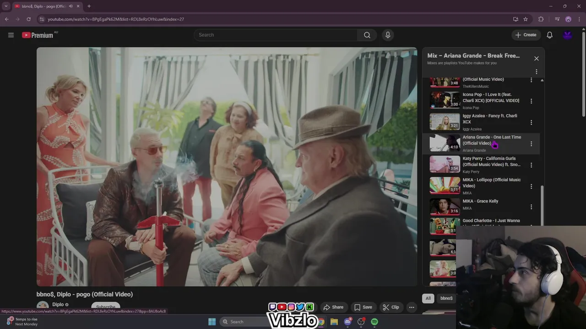The height and width of the screenshot is (329, 586).
Task: Open the Diplo channel avatar
Action: pos(43,307)
